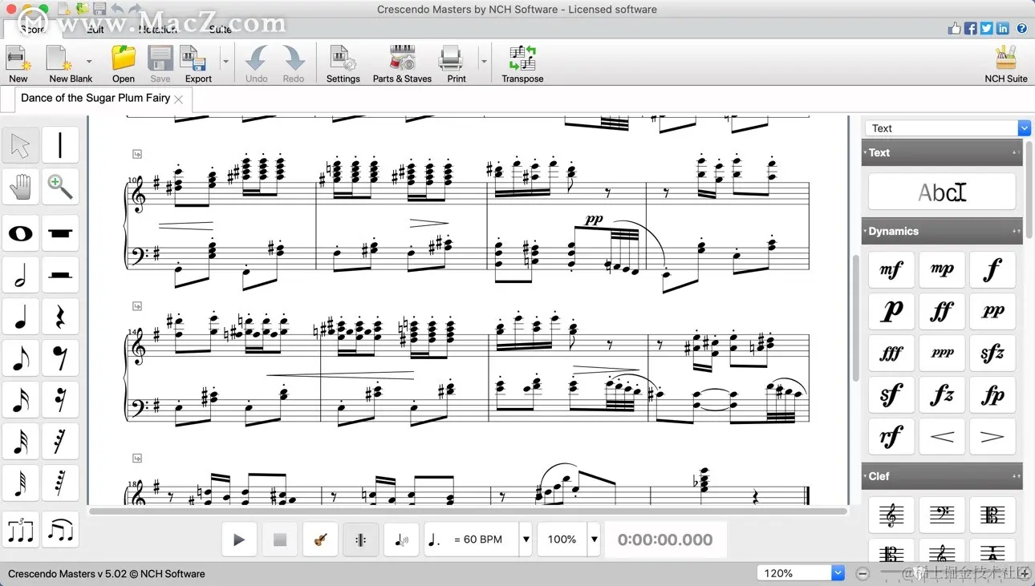Insert sforzando sfz dynamic
Viewport: 1035px width, 586px height.
(992, 354)
